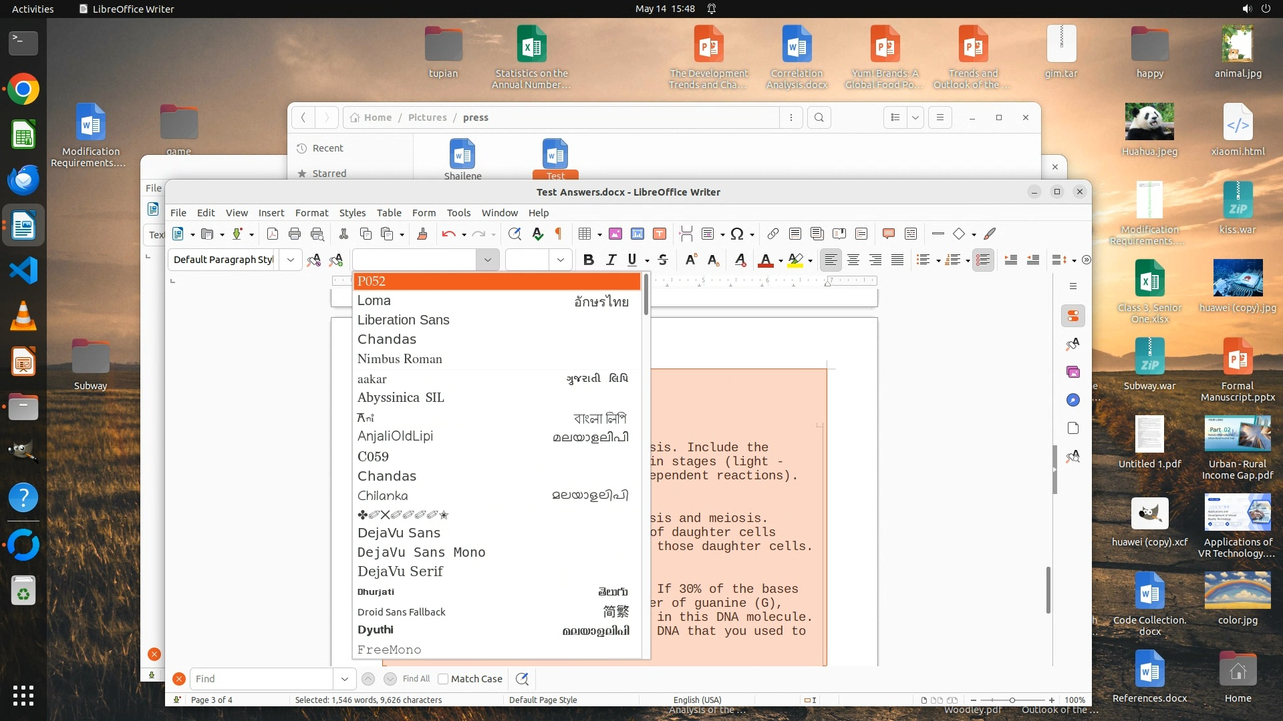Click inside the Find text field
The height and width of the screenshot is (721, 1283).
click(261, 679)
